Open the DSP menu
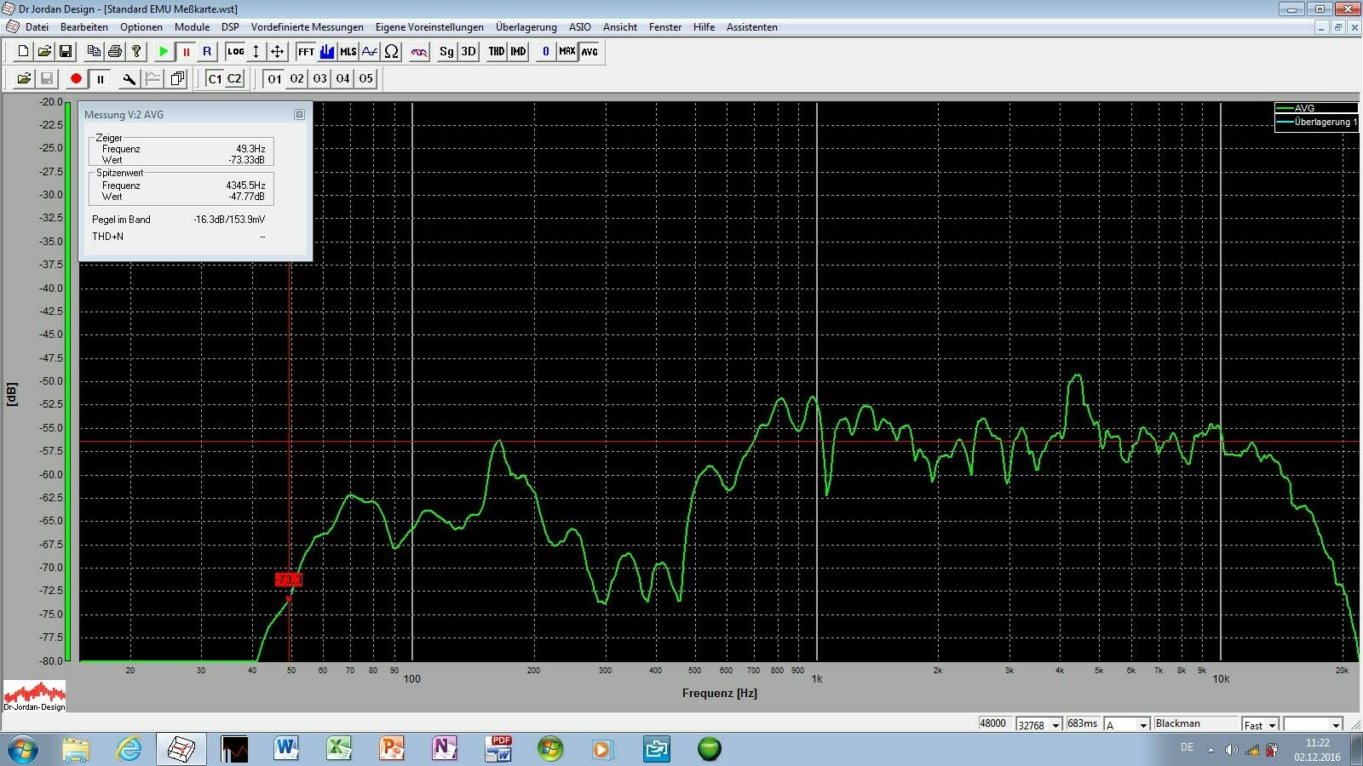Viewport: 1363px width, 766px height. coord(230,27)
